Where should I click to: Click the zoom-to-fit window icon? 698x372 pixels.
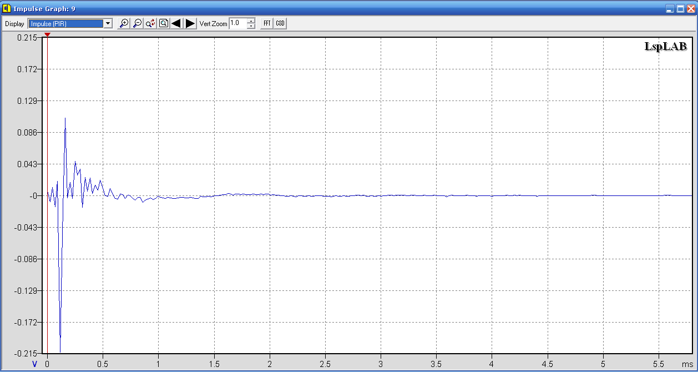pos(164,23)
